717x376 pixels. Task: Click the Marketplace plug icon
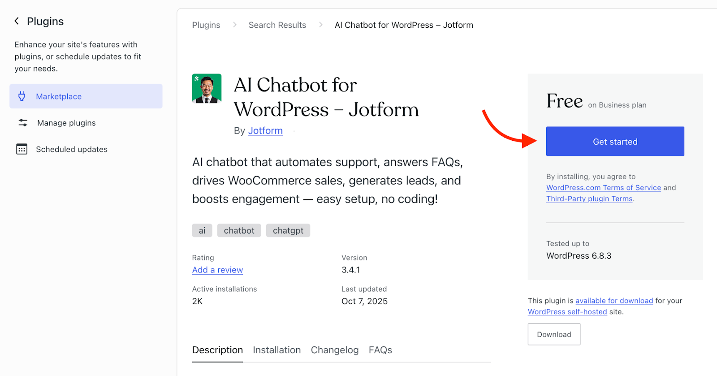pos(22,96)
